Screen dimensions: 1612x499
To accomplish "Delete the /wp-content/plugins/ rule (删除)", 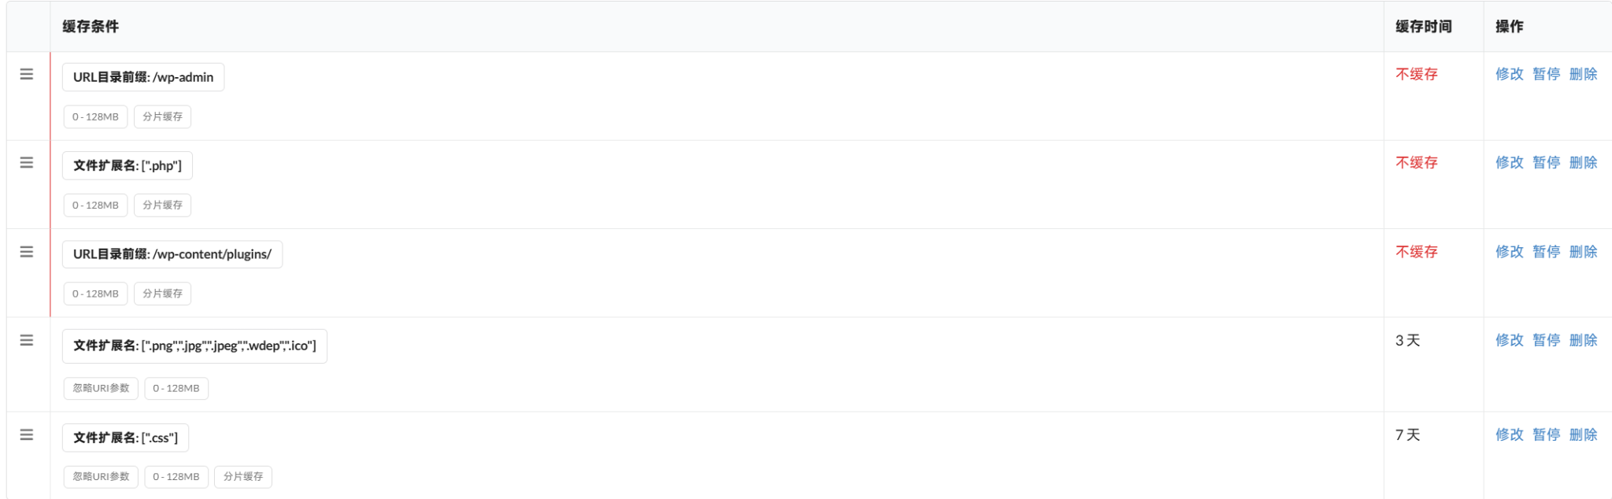I will coord(1583,252).
